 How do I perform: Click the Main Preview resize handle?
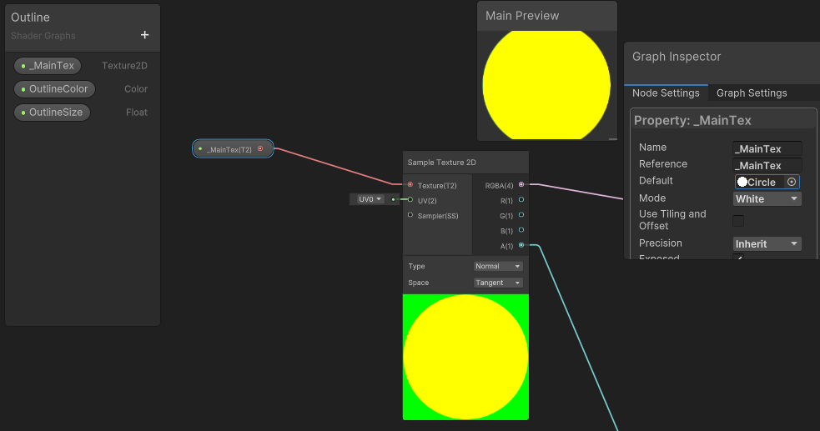point(612,138)
